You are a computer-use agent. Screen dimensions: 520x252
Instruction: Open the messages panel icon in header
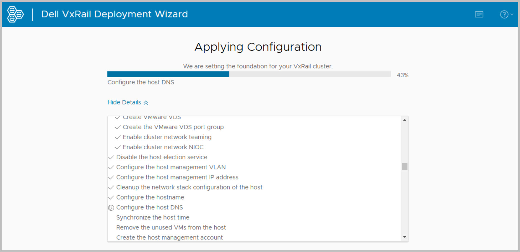479,14
